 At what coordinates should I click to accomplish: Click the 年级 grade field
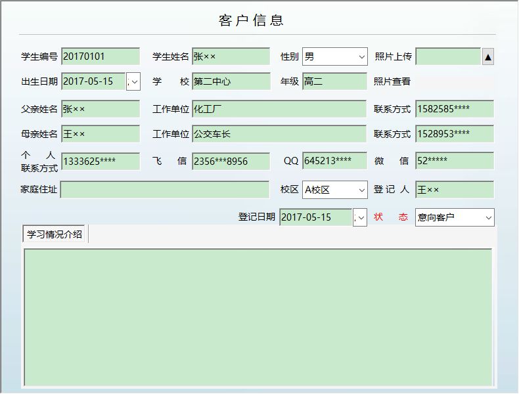(x=334, y=81)
